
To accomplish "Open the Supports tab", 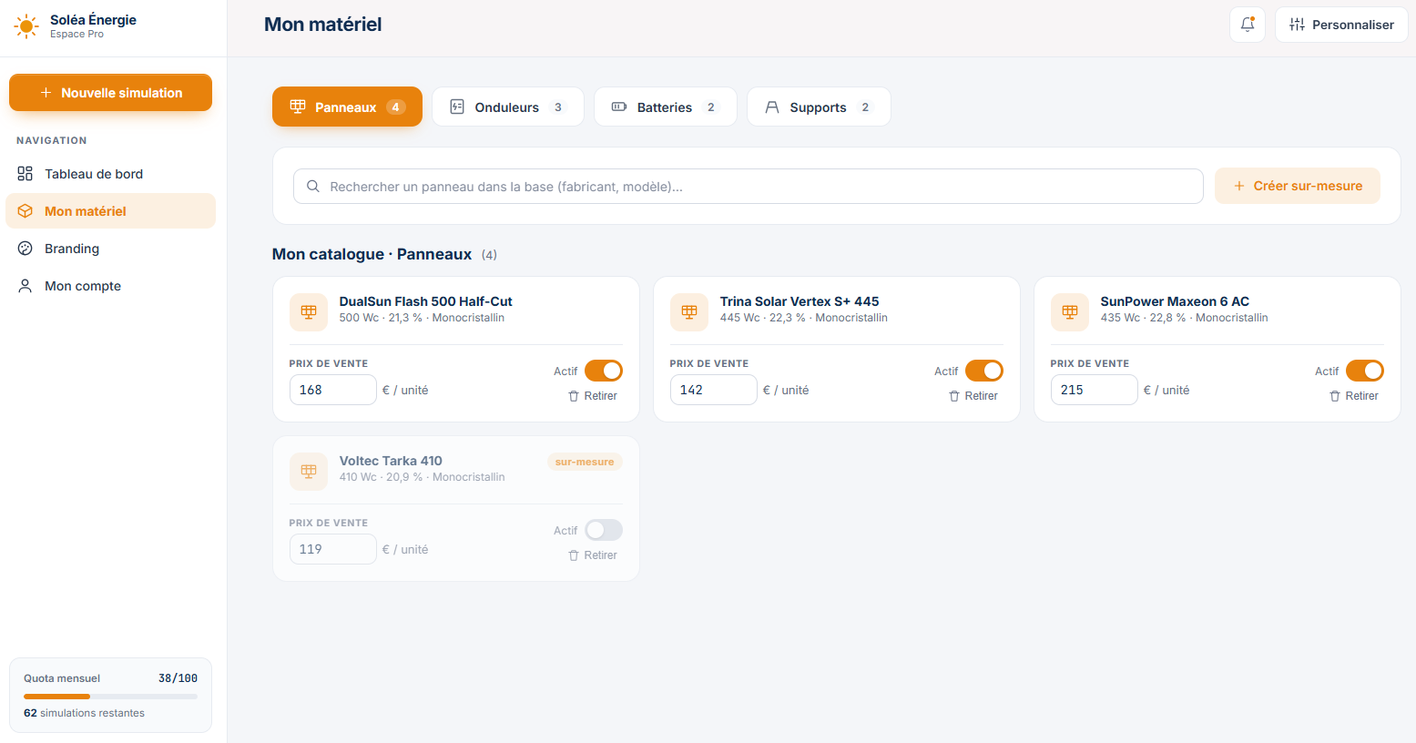I will coord(819,107).
